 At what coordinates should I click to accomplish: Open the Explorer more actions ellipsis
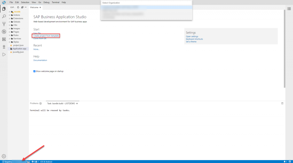coord(25,7)
